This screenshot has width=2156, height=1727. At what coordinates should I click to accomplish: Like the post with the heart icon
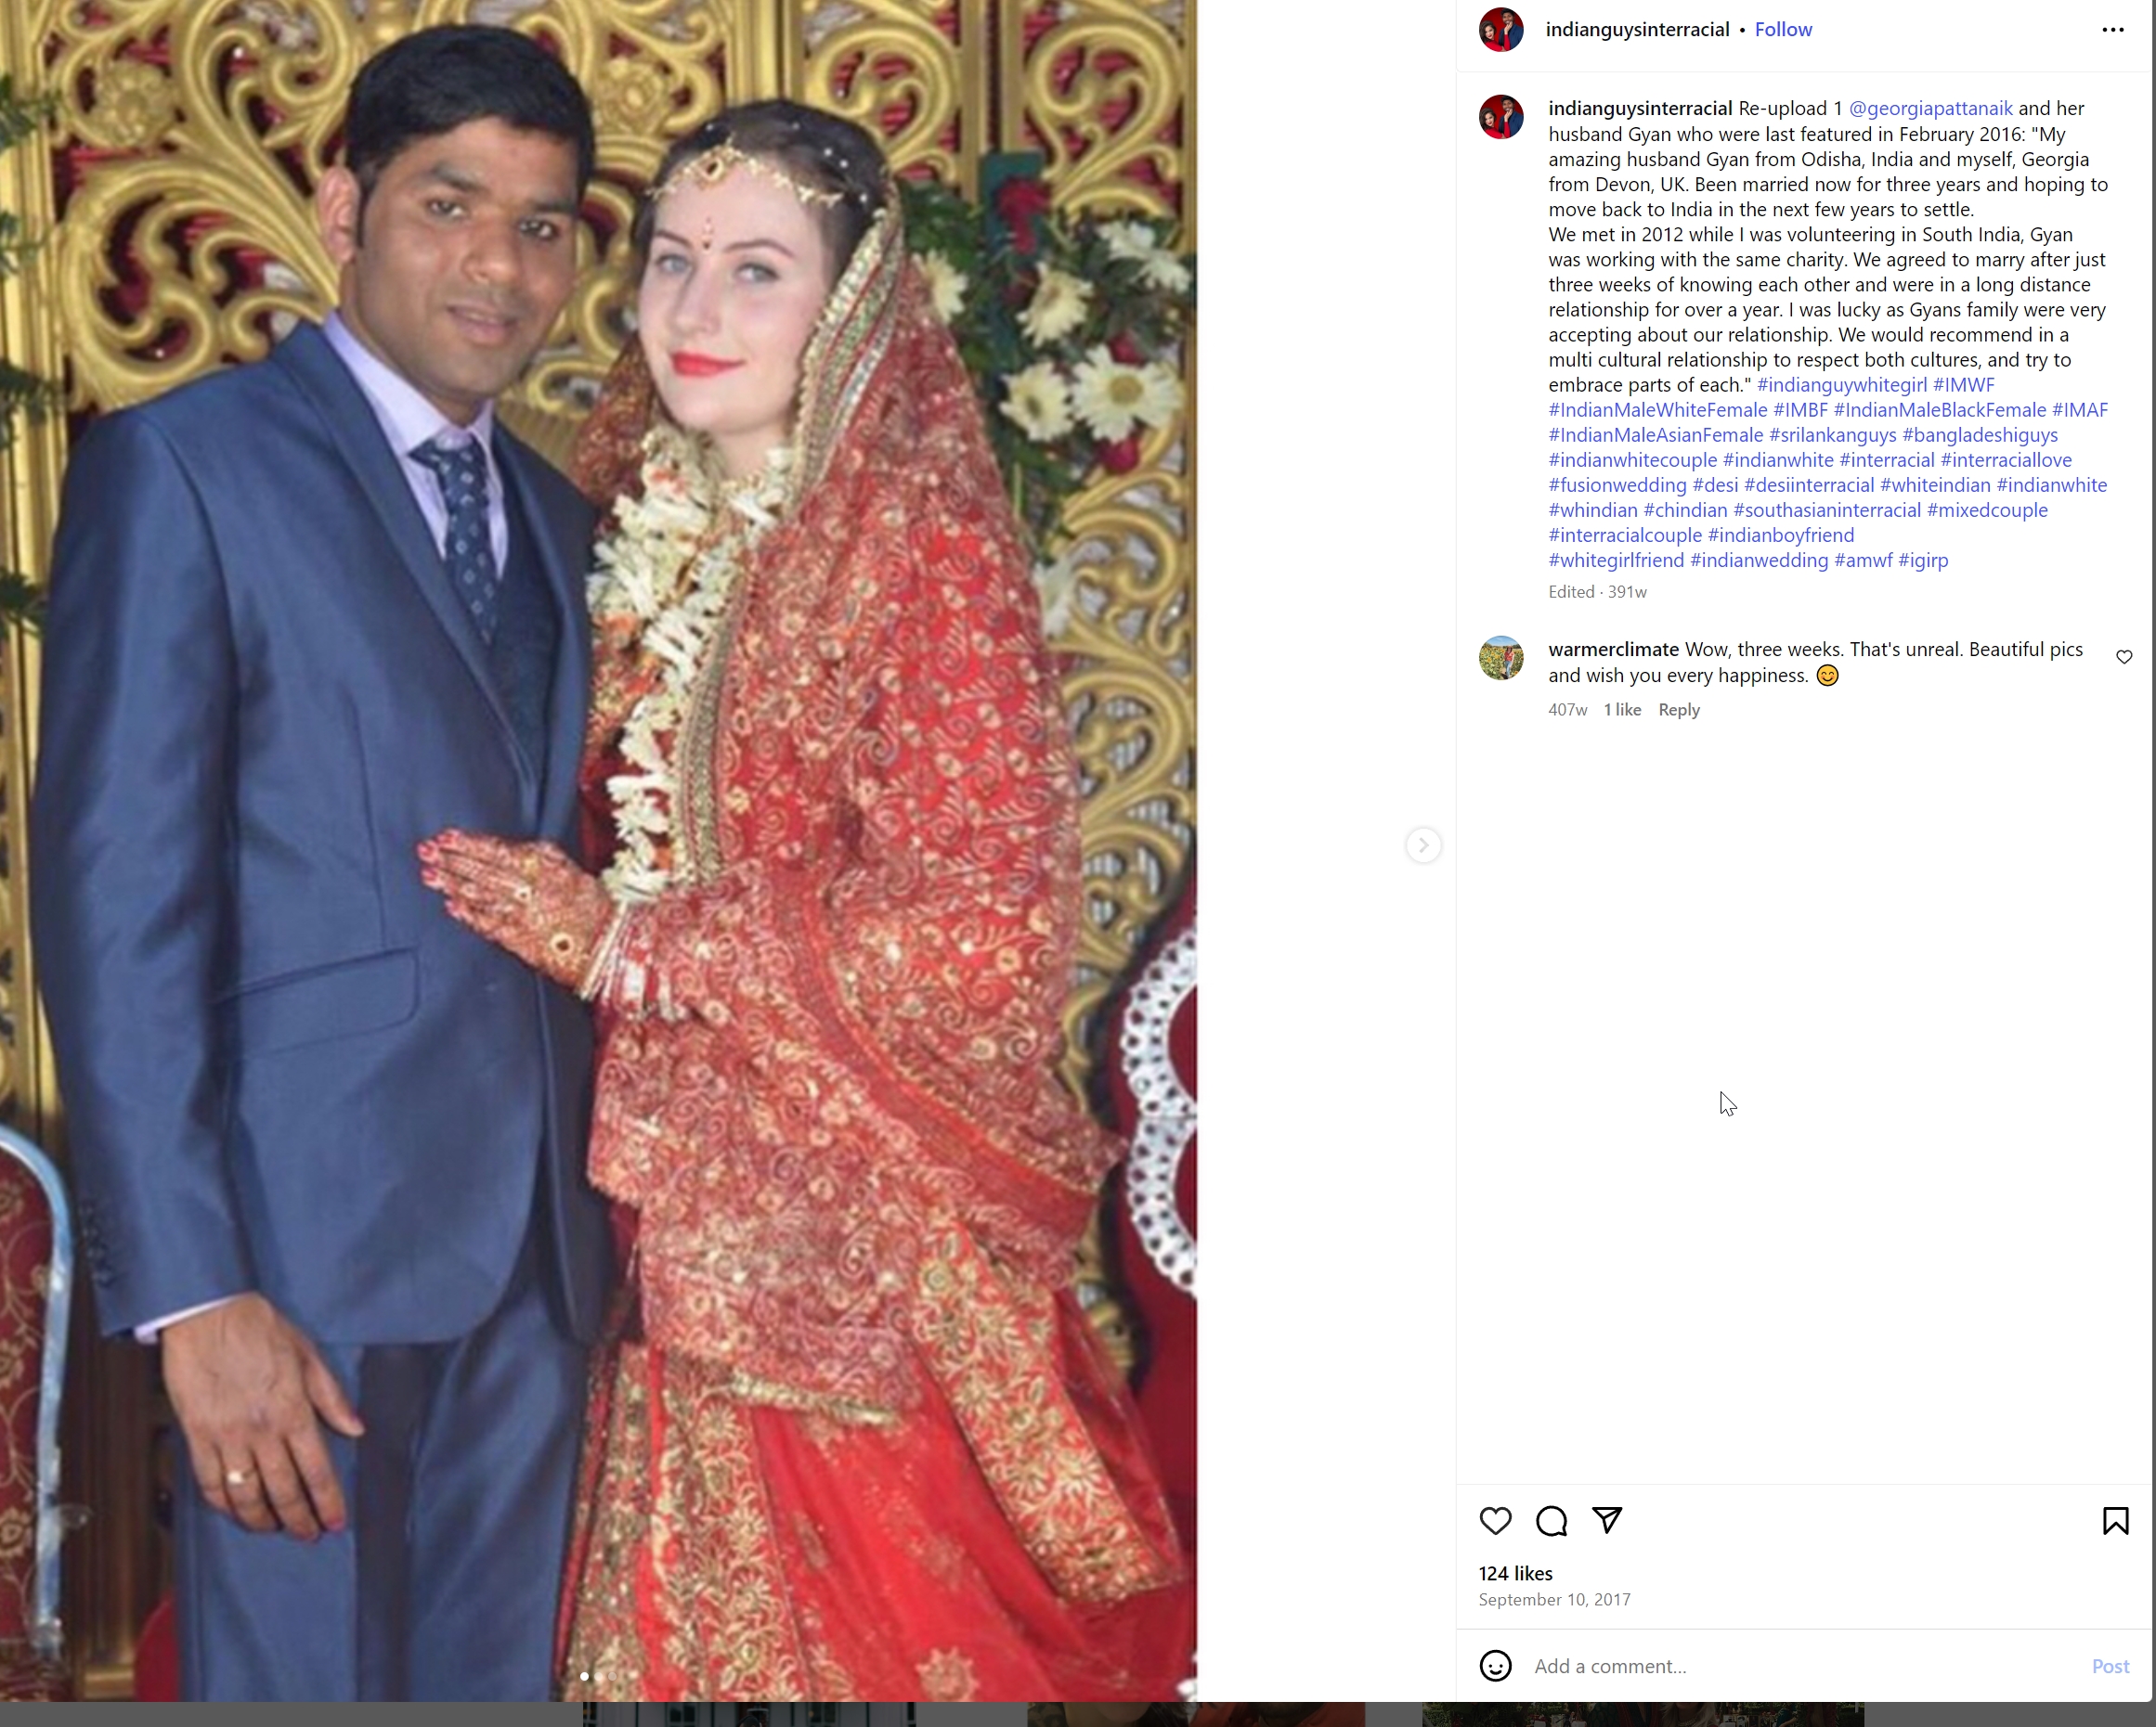click(x=1495, y=1521)
